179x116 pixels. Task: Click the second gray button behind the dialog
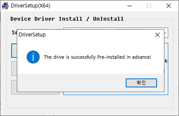click(x=14, y=68)
